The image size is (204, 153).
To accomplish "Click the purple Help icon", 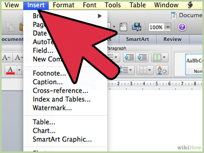I will coord(182,27).
